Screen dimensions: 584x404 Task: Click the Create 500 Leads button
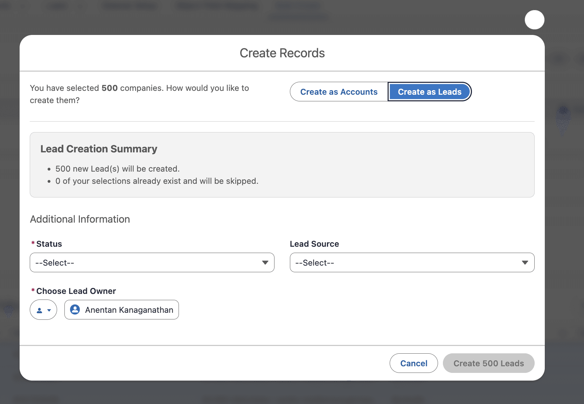pyautogui.click(x=488, y=363)
